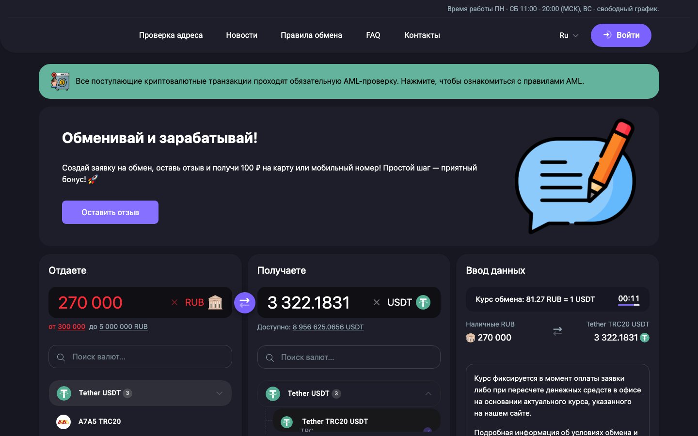This screenshot has width=698, height=436.
Task: Click the AML safe icon in banner
Action: coord(61,81)
